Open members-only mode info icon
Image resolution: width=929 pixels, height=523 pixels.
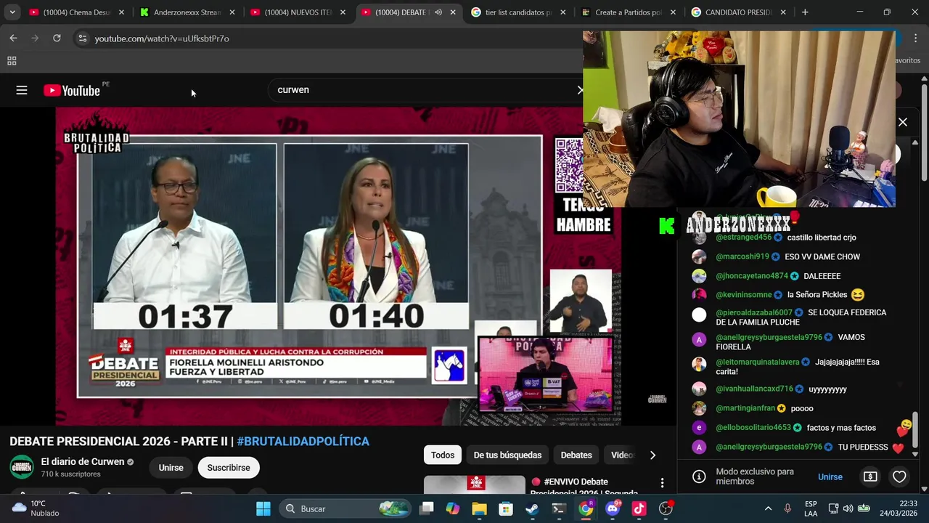point(699,477)
